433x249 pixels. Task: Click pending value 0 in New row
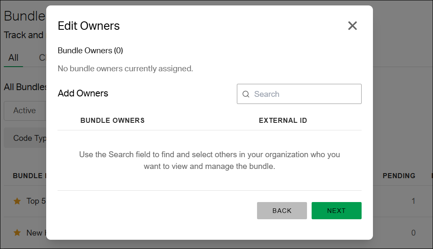pyautogui.click(x=413, y=233)
